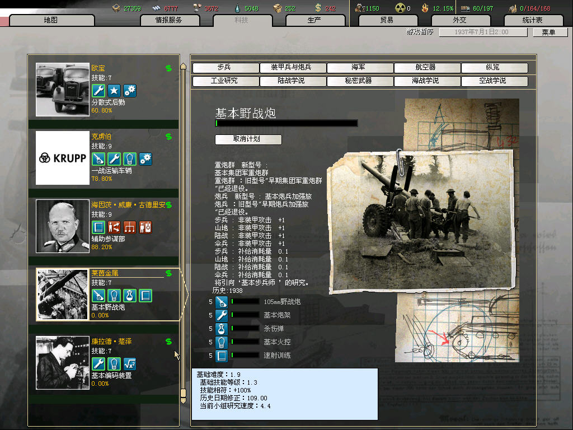Switch to the 生产 tab

[314, 20]
